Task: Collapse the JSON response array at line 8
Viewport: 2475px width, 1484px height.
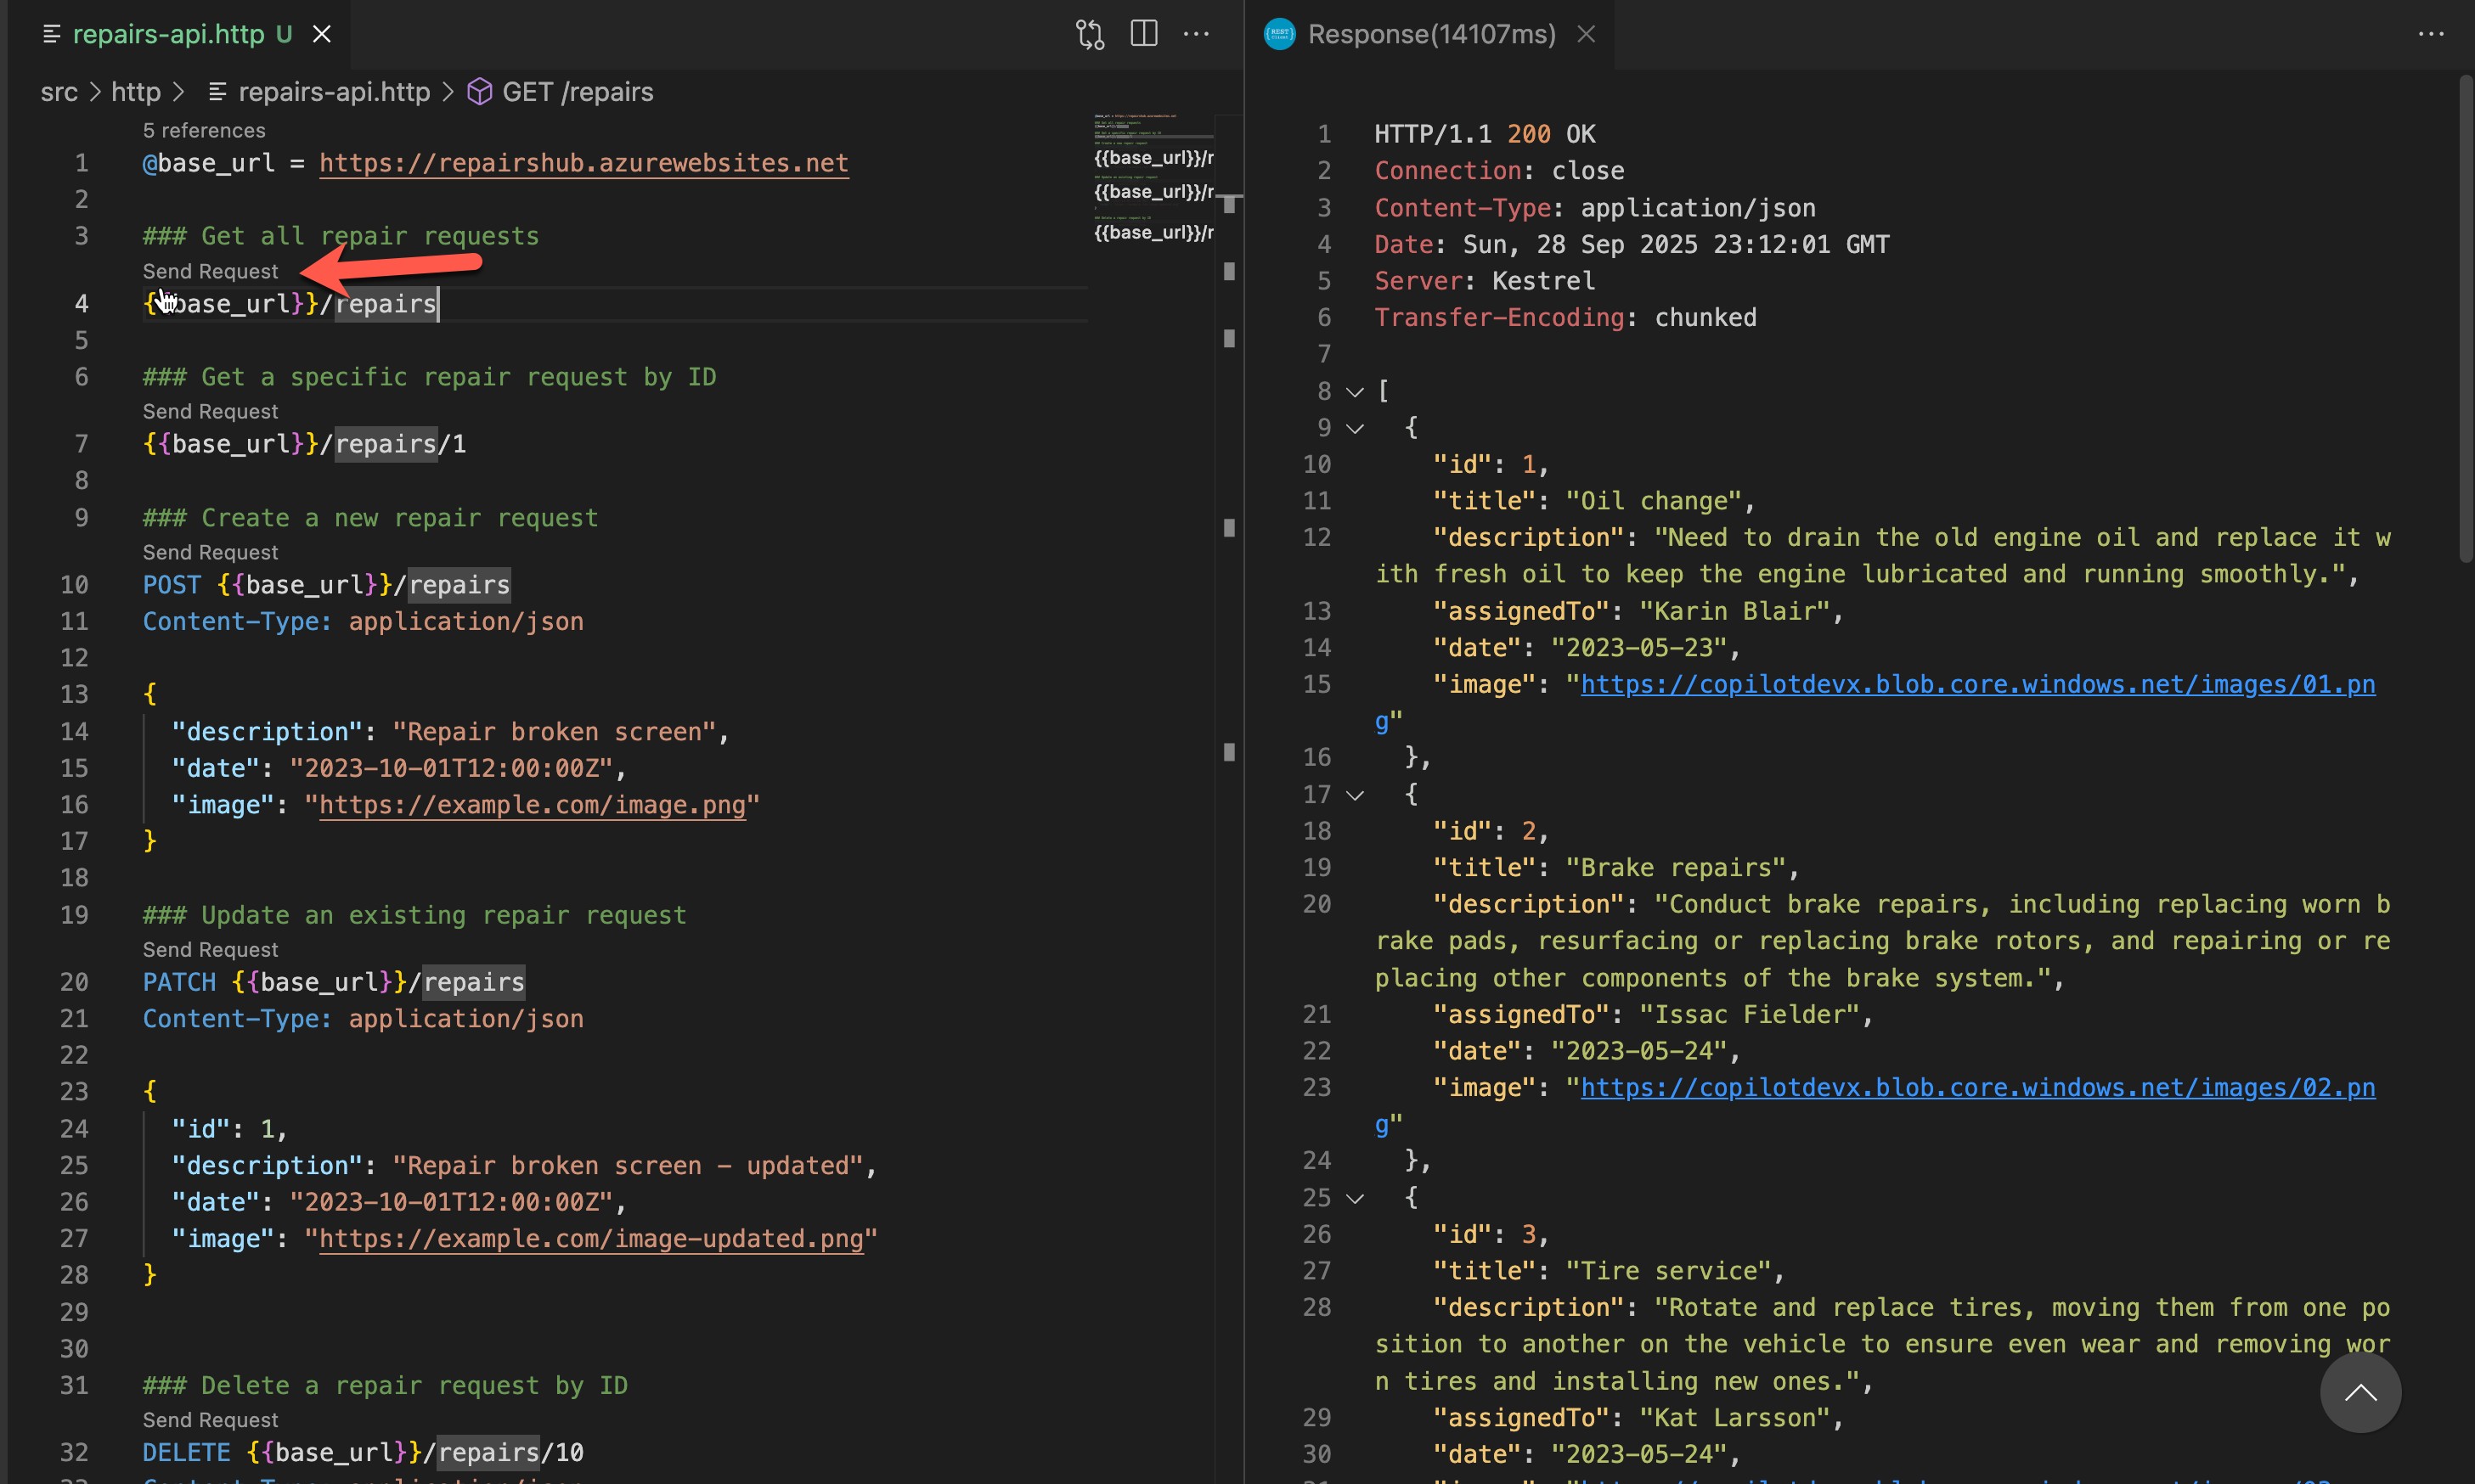Action: click(1354, 391)
